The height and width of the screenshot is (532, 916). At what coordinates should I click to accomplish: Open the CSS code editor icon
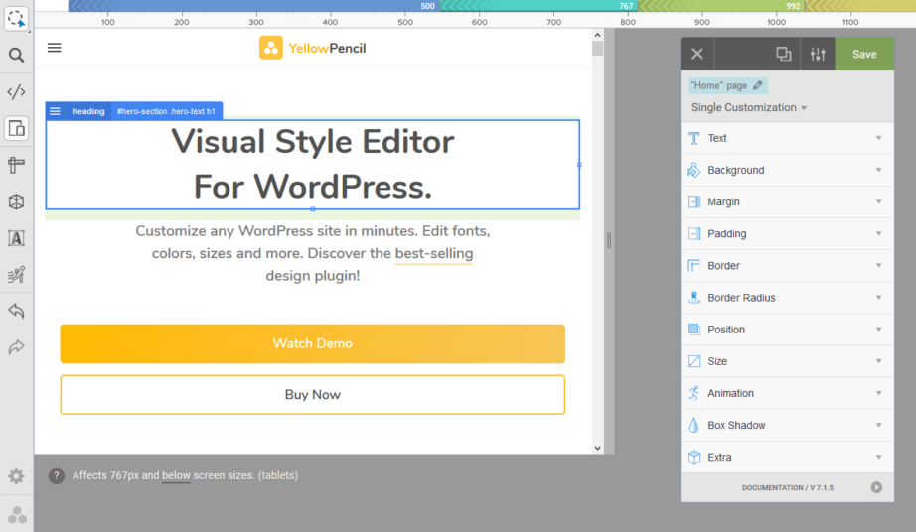click(16, 92)
